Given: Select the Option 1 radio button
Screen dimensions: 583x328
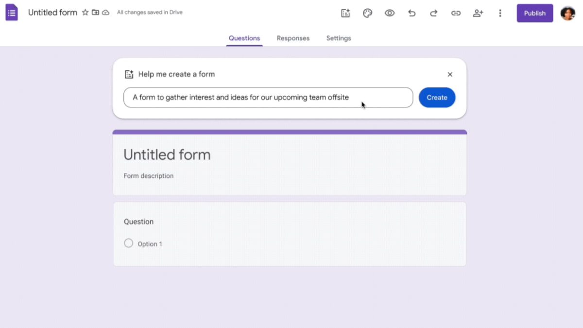Looking at the screenshot, I should [128, 243].
